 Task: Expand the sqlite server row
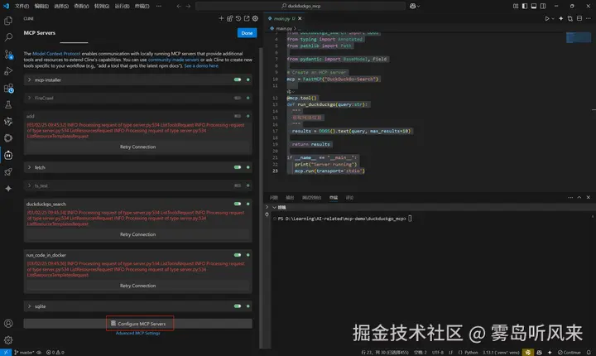[x=29, y=306]
